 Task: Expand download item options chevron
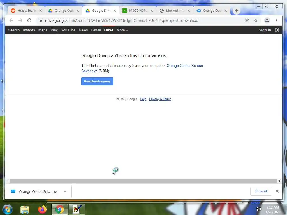(x=65, y=191)
